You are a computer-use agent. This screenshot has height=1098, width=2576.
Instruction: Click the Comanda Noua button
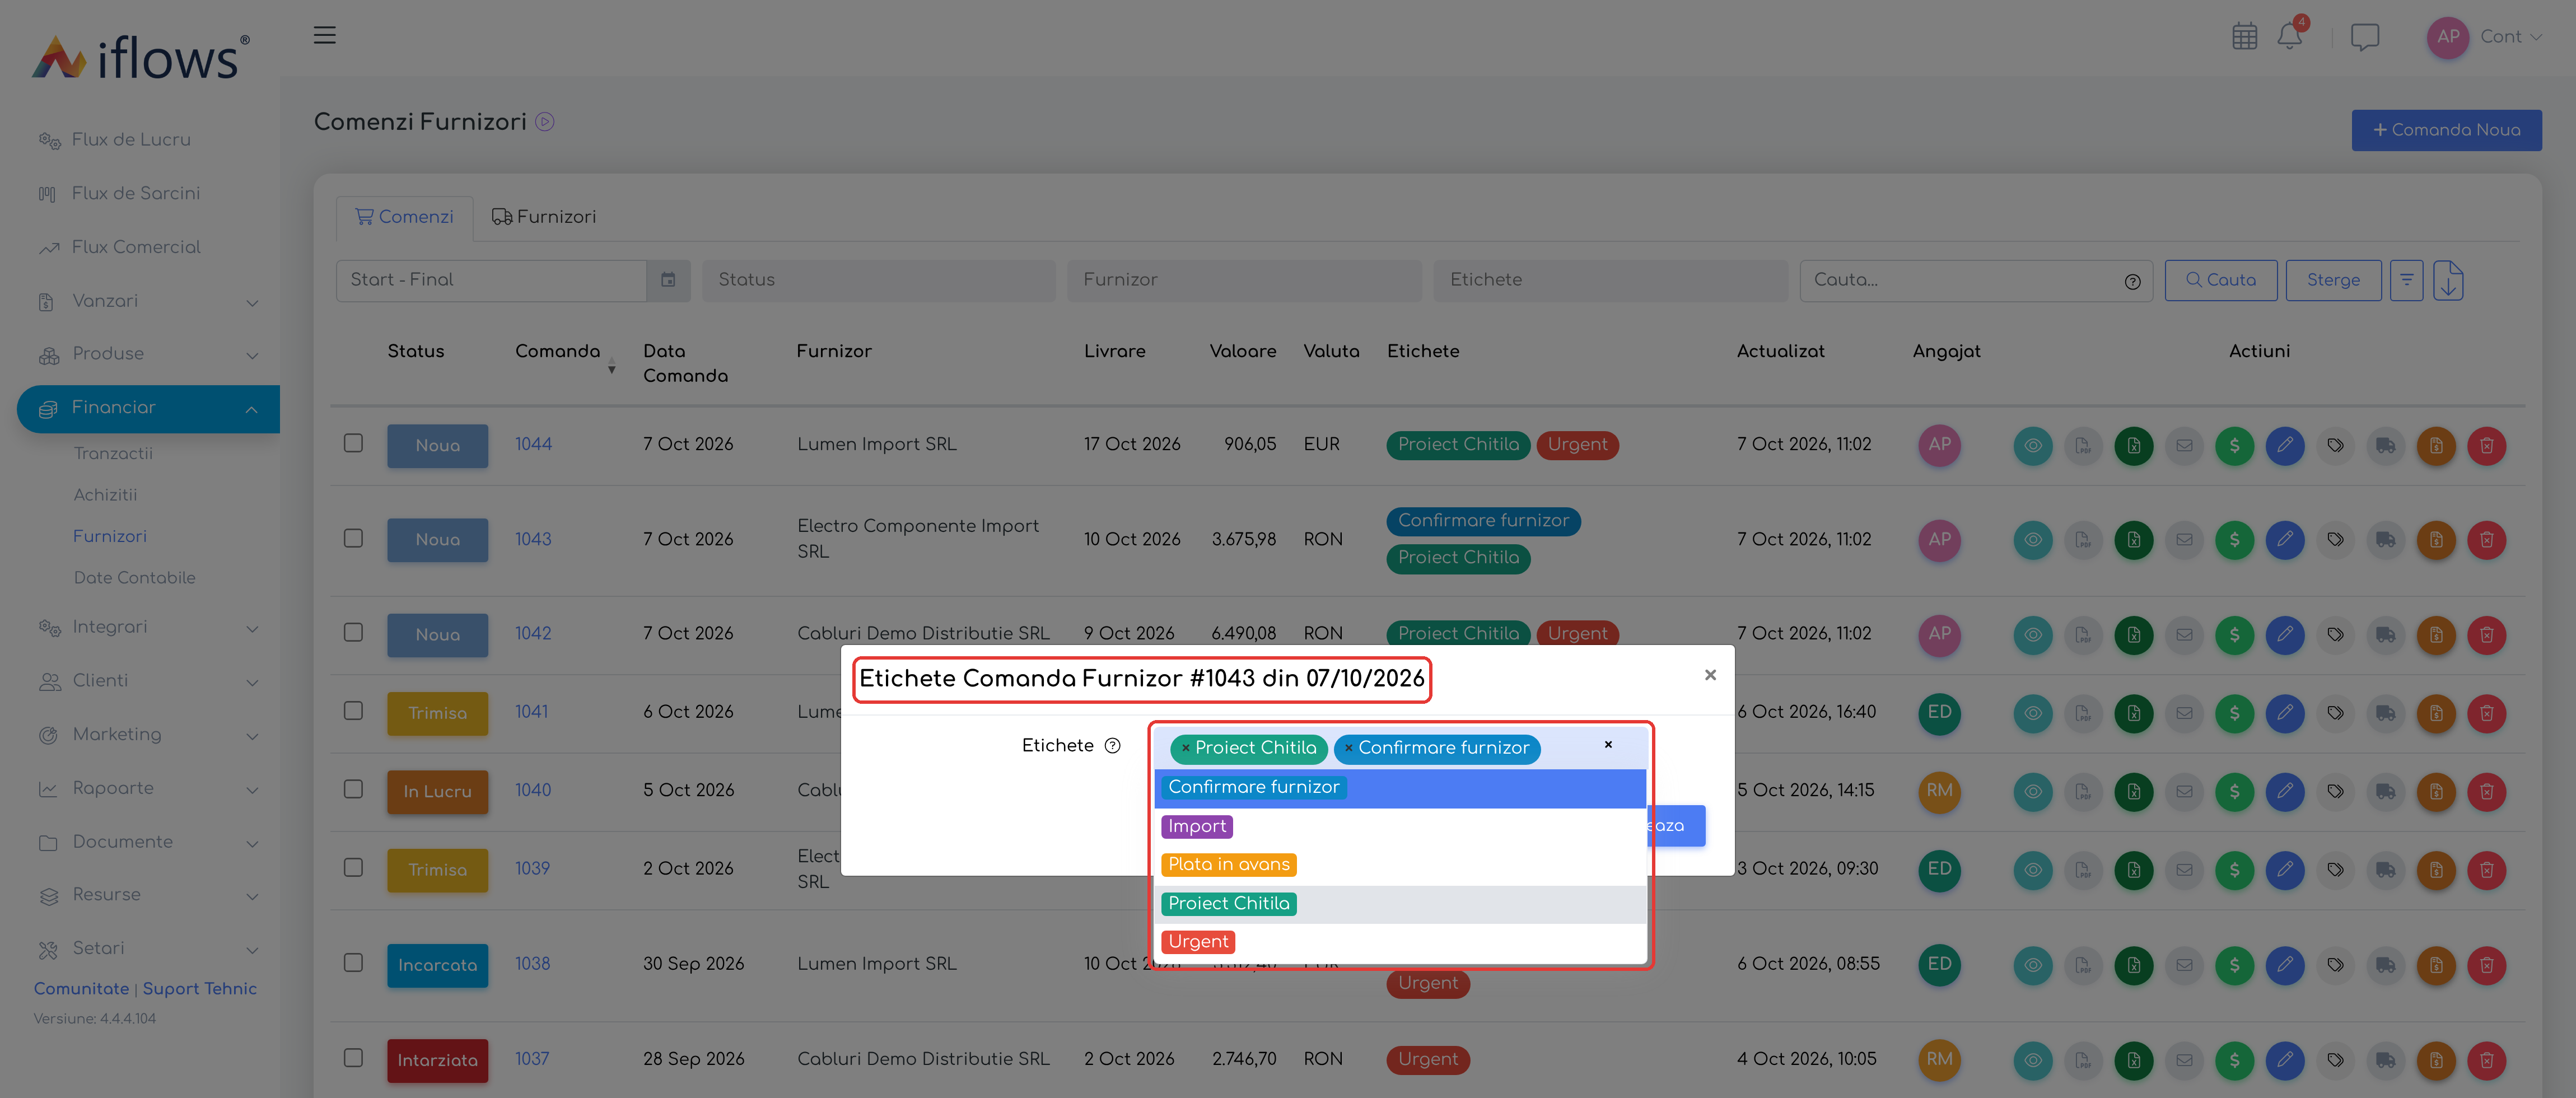2446,130
